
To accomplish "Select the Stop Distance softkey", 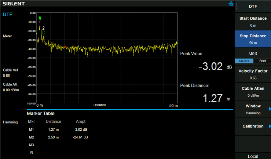I will (x=253, y=39).
